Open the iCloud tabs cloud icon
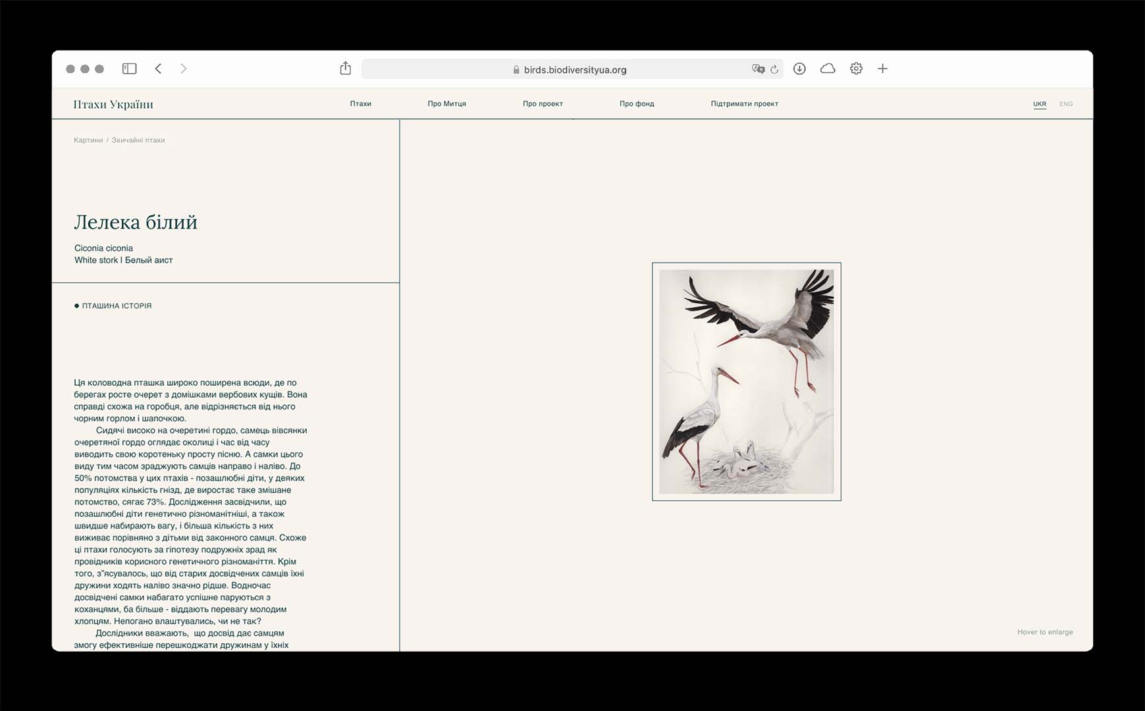Viewport: 1145px width, 711px height. tap(828, 68)
